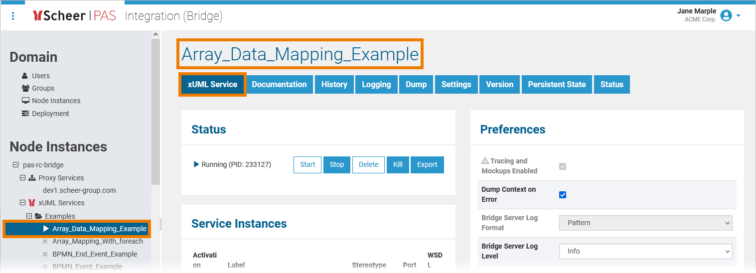The width and height of the screenshot is (756, 273).
Task: Open Bridge Server Log Format dropdown
Action: click(645, 223)
